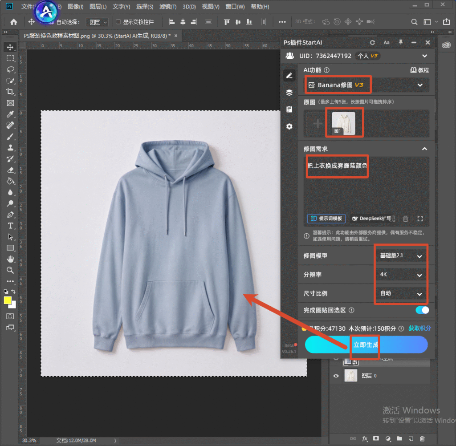Select the Clone Stamp tool
Screen dimensions: 456x446
[10, 147]
